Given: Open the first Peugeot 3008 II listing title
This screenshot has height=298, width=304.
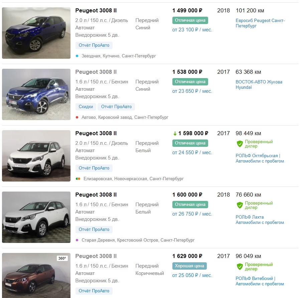Looking at the screenshot, I should tap(96, 10).
